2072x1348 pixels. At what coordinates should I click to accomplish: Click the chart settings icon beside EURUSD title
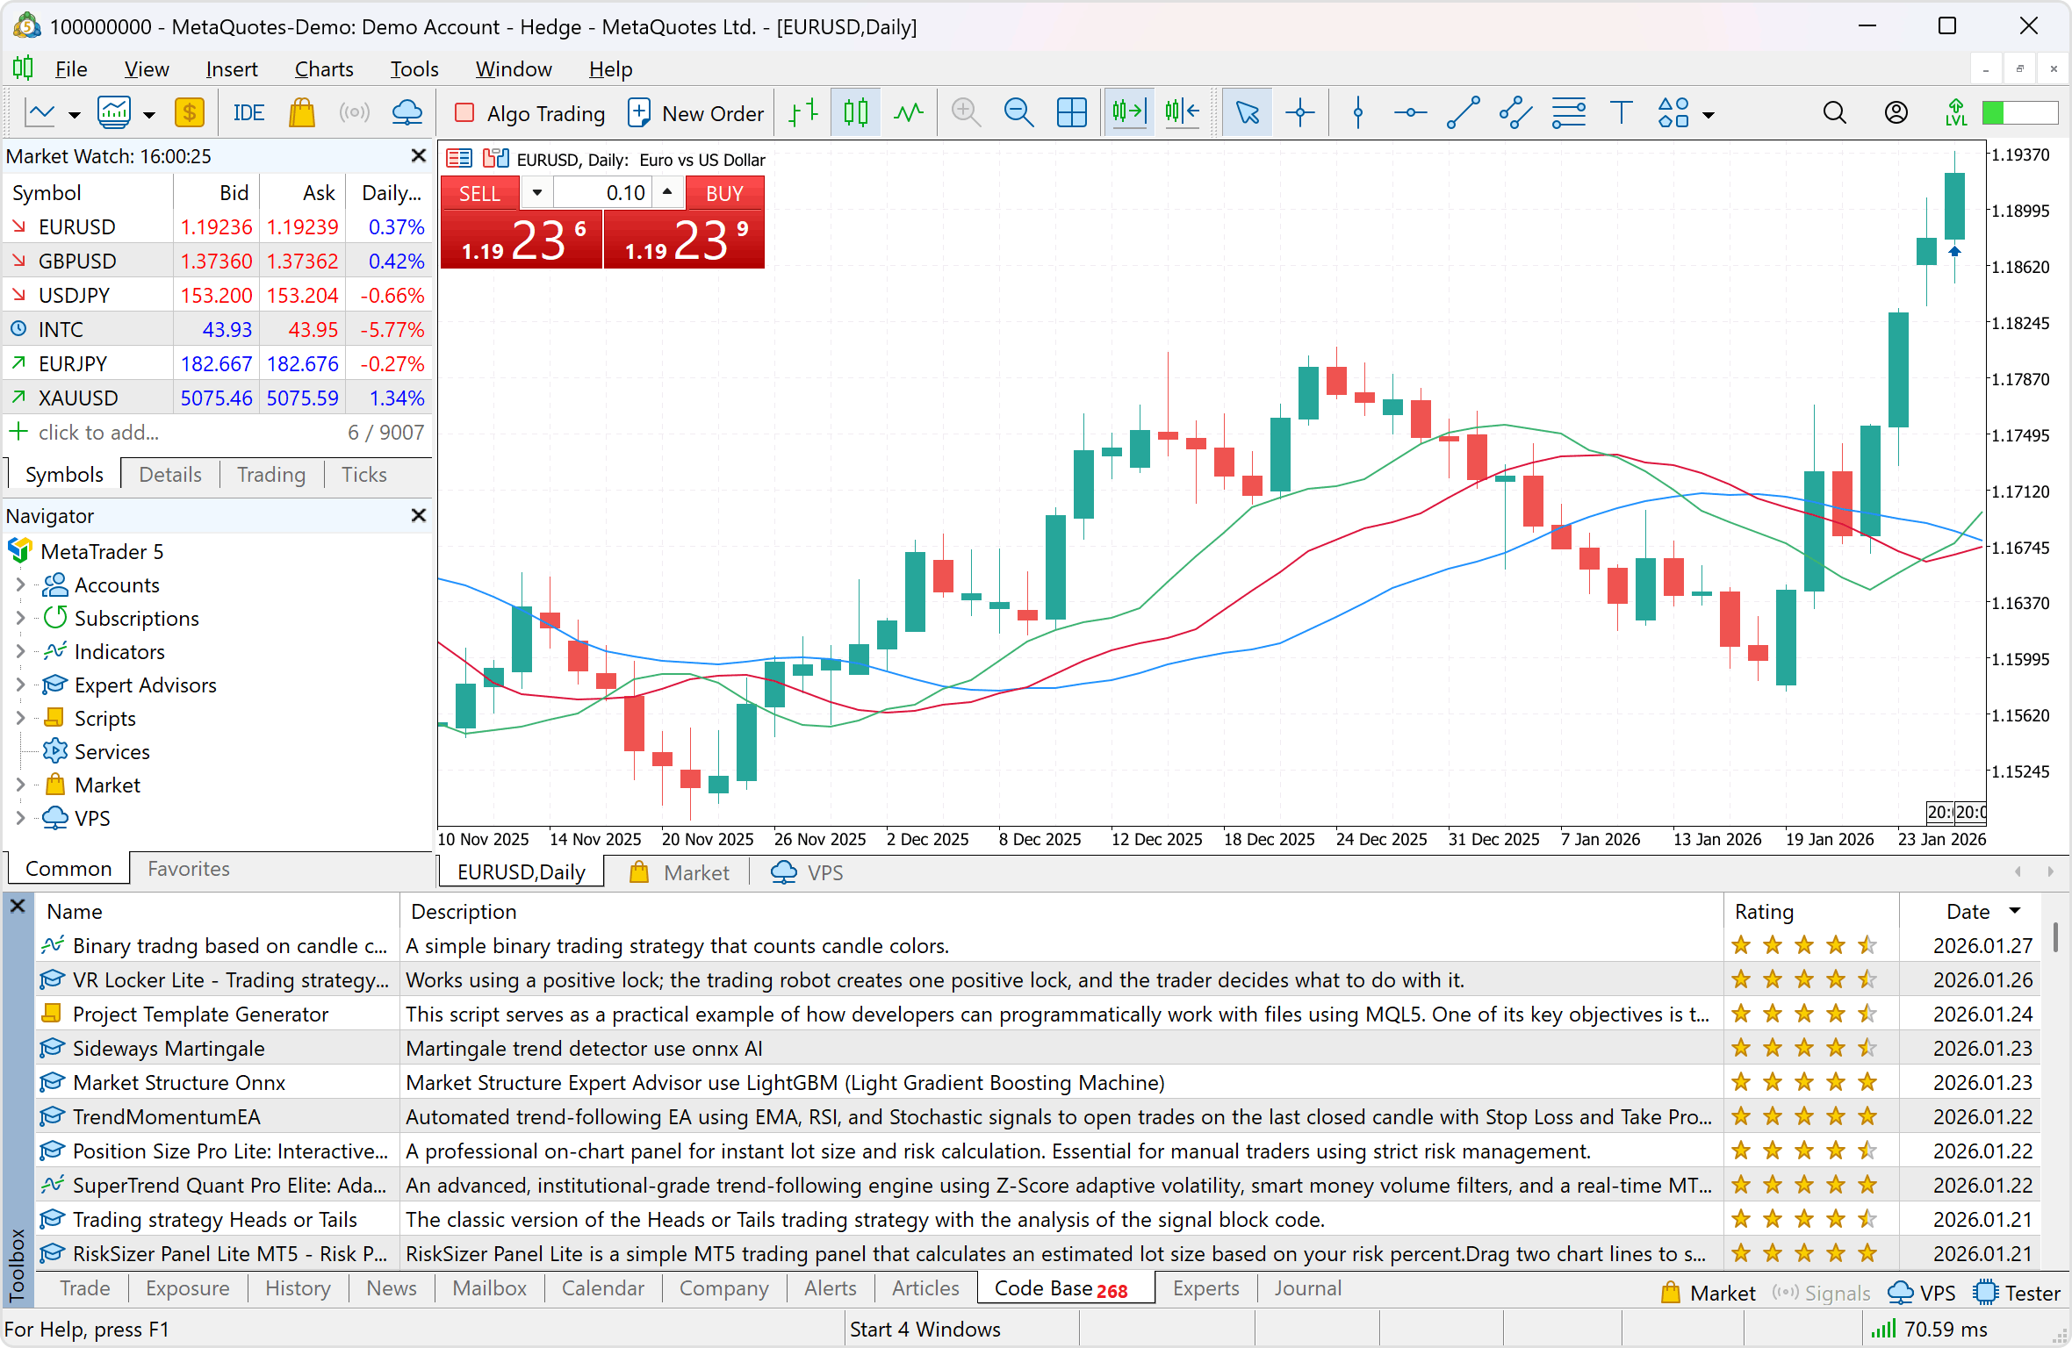[x=496, y=159]
